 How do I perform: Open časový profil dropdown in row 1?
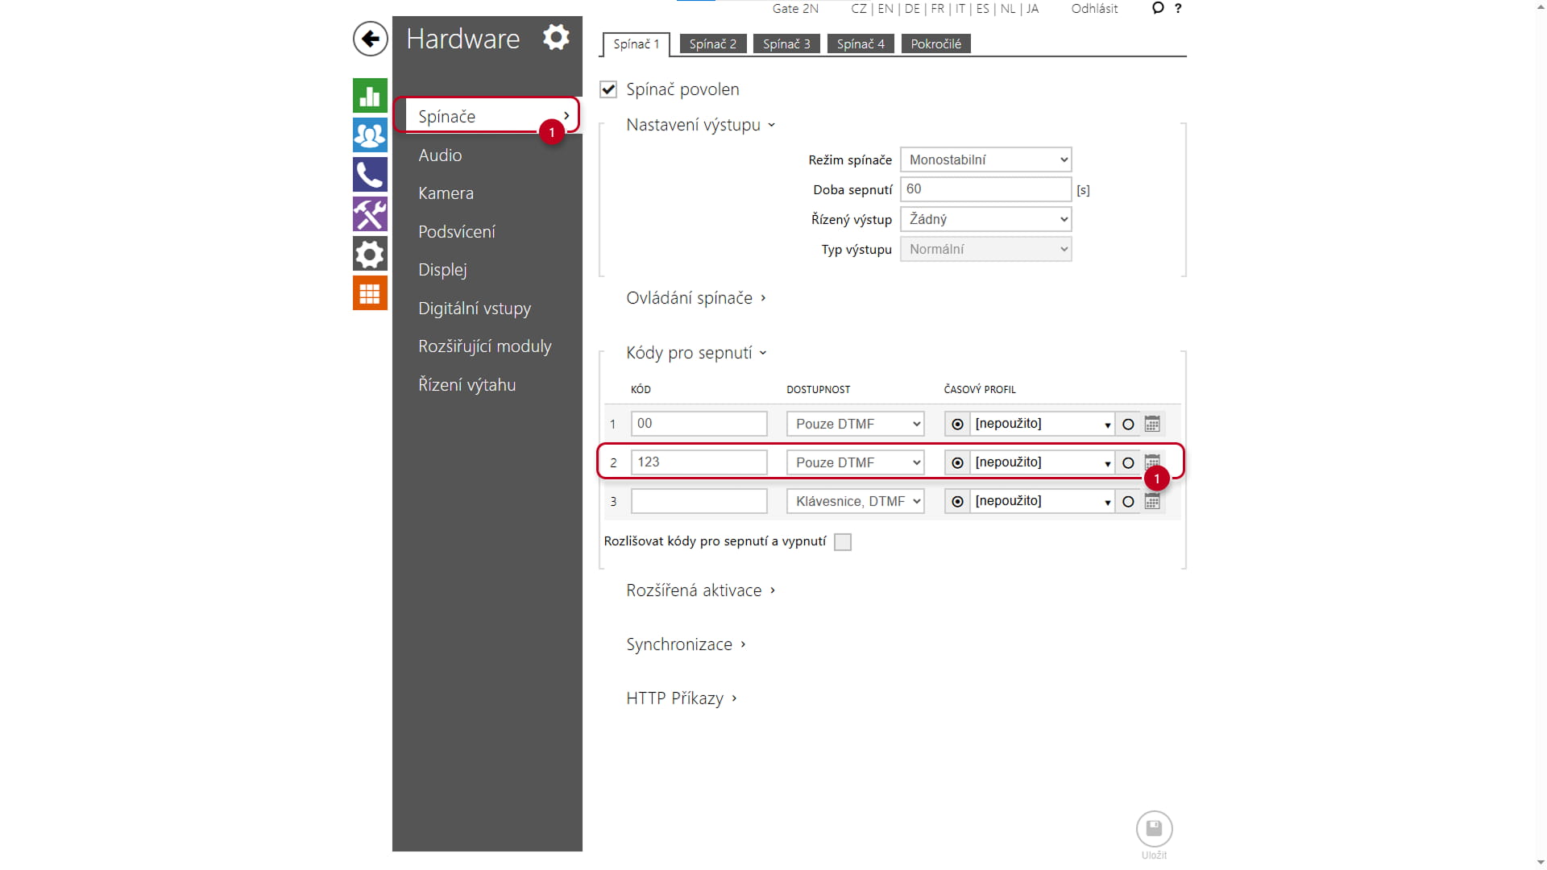(x=1043, y=424)
